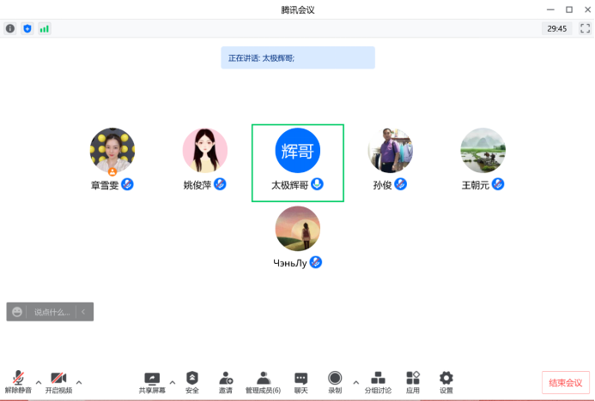Screen dimensions: 595x401
Task: Expand the audio options arrow
Action: click(39, 382)
